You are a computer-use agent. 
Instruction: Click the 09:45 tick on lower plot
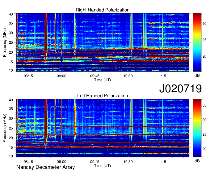(x=95, y=162)
